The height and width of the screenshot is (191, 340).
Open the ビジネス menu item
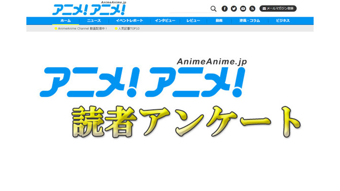(x=283, y=21)
